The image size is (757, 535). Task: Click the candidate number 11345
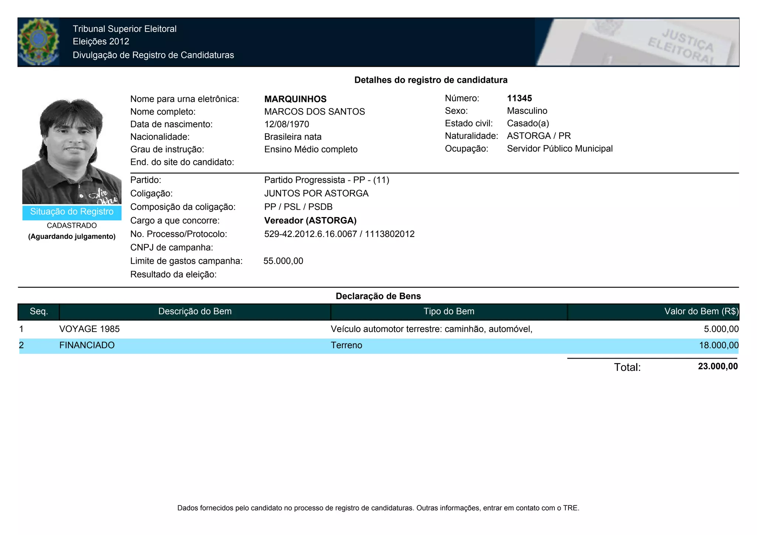[519, 98]
